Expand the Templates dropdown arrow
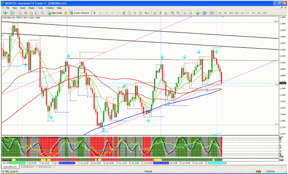Viewport: 288px width, 174px height. (x=214, y=13)
